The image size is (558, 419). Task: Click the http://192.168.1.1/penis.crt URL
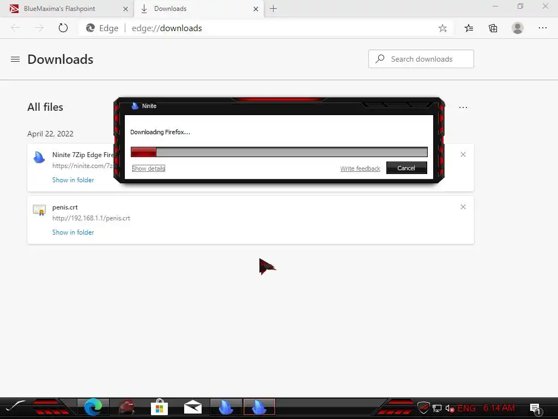point(91,218)
